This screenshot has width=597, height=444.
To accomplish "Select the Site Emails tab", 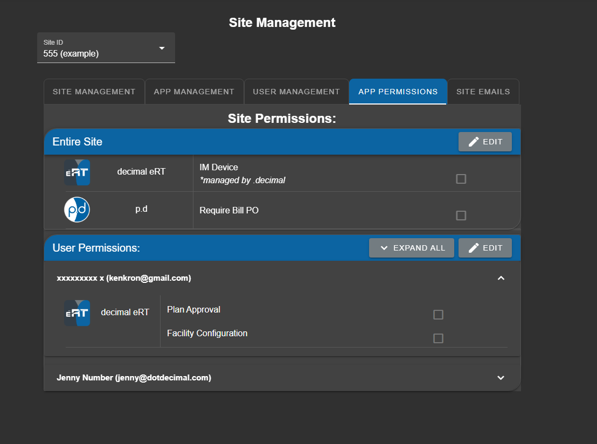I will [483, 92].
